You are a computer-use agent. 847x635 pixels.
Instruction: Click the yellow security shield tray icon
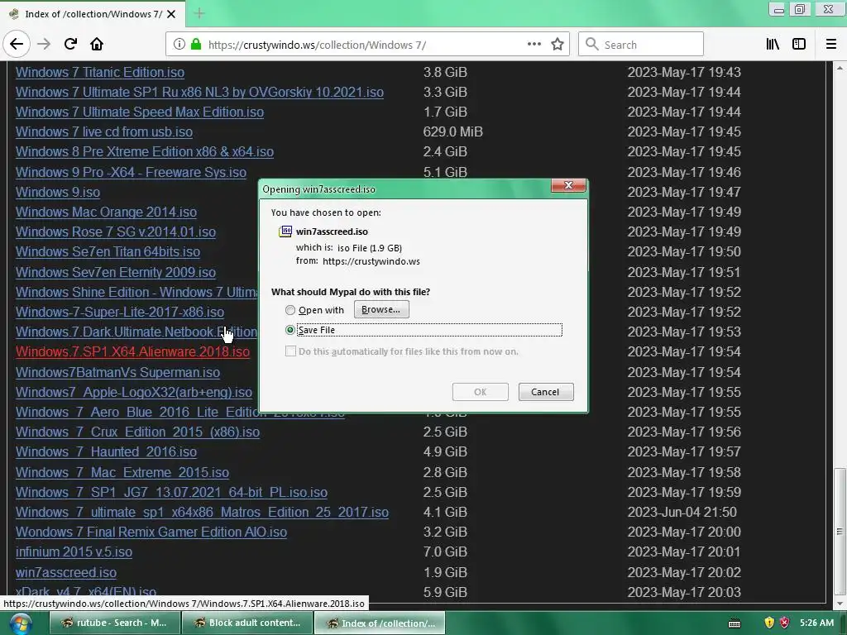(x=769, y=623)
